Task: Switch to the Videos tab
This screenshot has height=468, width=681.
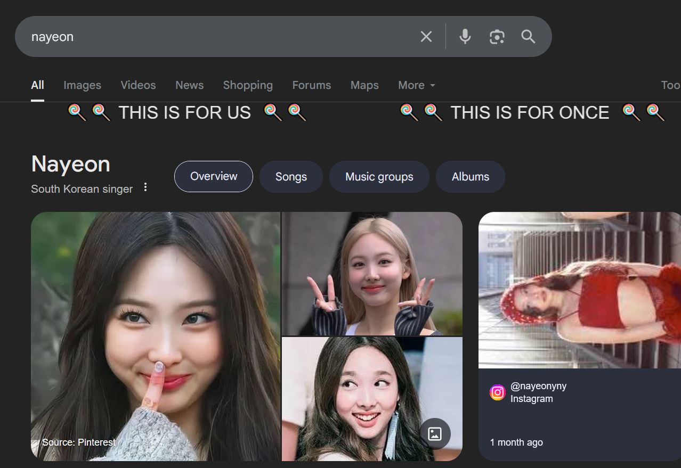Action: [x=138, y=85]
